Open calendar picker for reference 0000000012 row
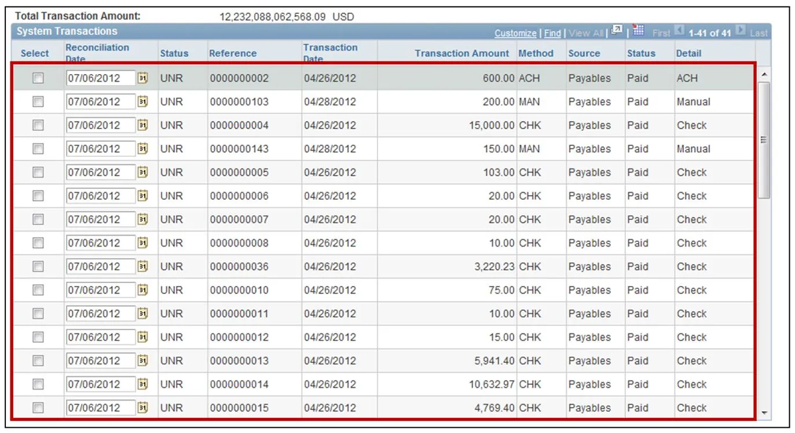Screen dimensions: 795x433 click(x=142, y=337)
